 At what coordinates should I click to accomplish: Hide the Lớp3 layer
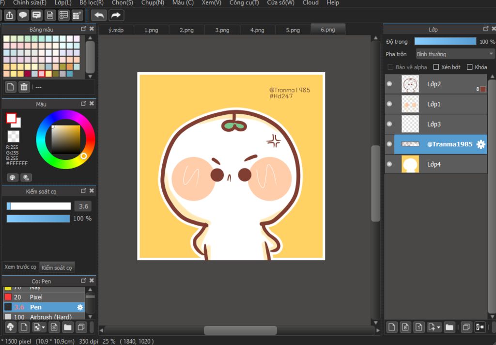tap(389, 124)
